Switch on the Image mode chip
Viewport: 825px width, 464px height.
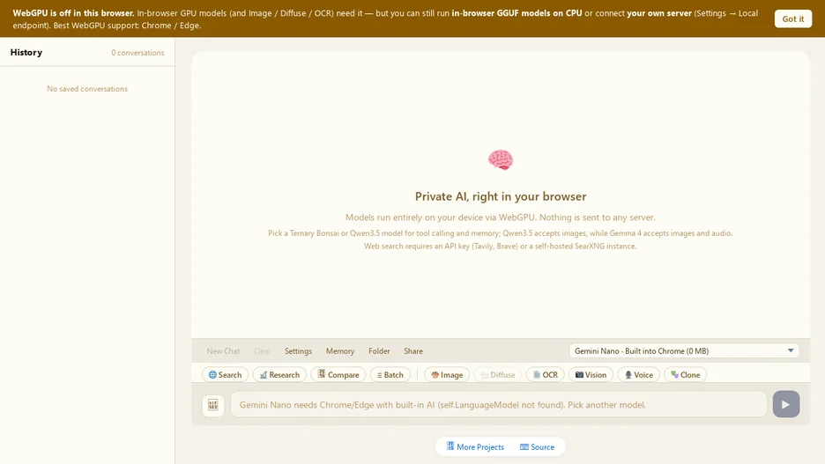coord(447,375)
